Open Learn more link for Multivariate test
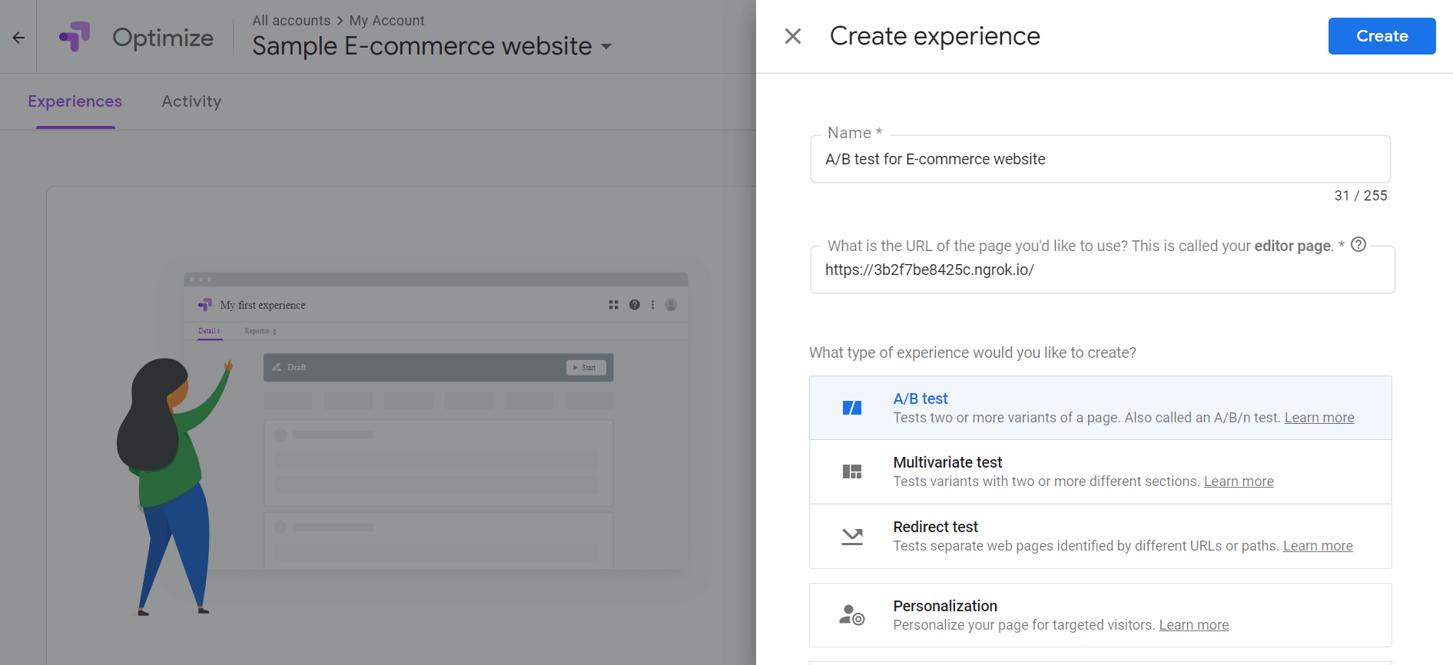Image resolution: width=1453 pixels, height=665 pixels. click(1239, 481)
